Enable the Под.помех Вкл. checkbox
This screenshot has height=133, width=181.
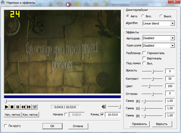point(144,63)
